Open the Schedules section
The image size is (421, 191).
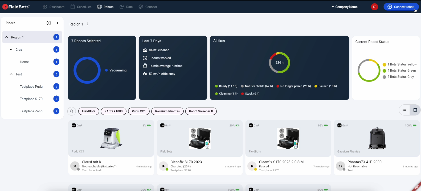81,7
